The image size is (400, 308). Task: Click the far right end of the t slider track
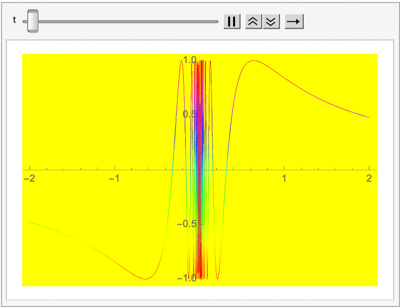point(217,22)
